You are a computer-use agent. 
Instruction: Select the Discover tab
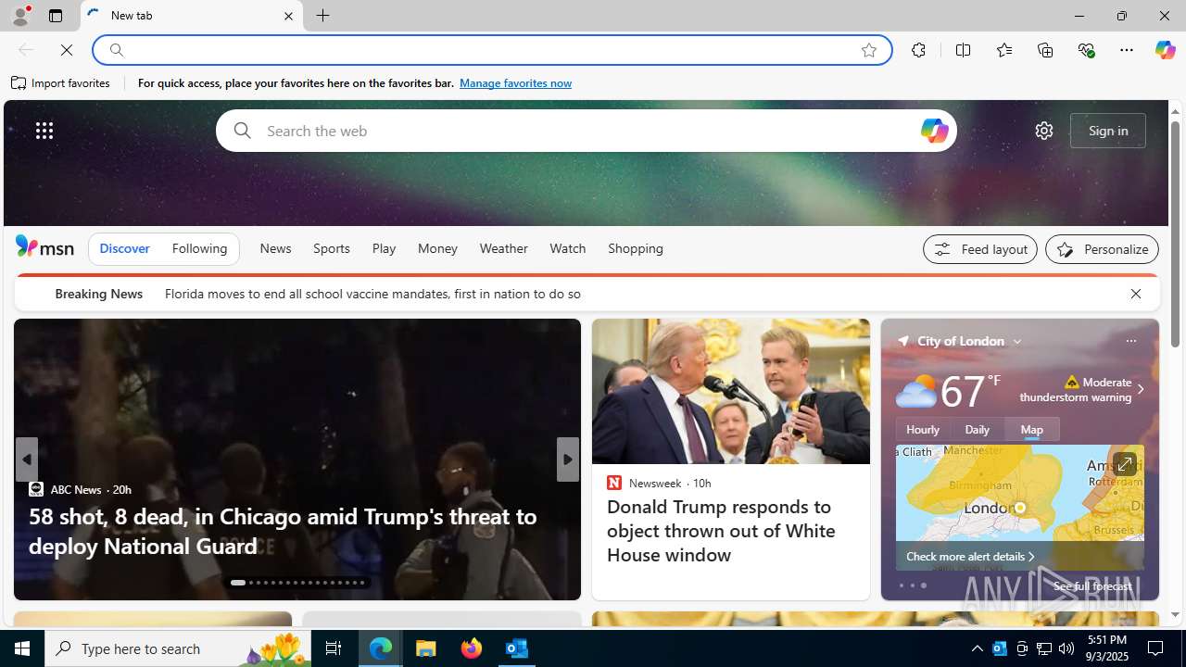[124, 248]
